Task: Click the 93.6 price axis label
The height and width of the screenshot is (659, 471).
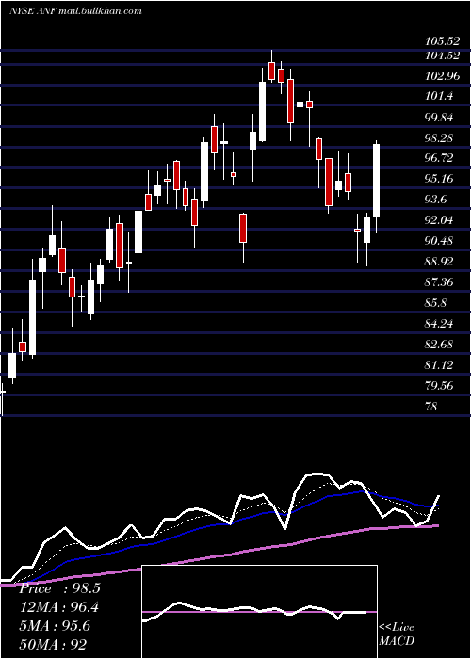Action: click(x=436, y=200)
